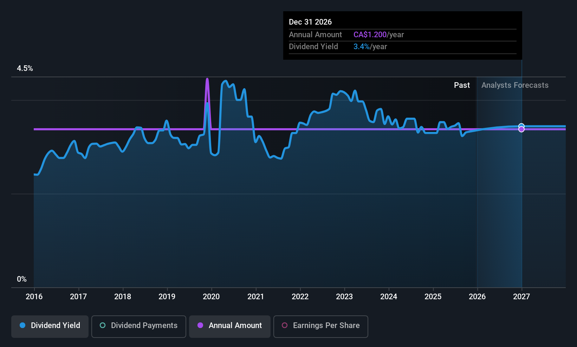Viewport: 577px width, 347px height.
Task: Enable the Dividend Payments series
Action: point(138,326)
